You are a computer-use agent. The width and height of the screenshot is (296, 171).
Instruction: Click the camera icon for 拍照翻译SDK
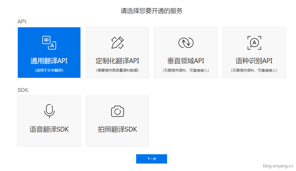click(117, 111)
